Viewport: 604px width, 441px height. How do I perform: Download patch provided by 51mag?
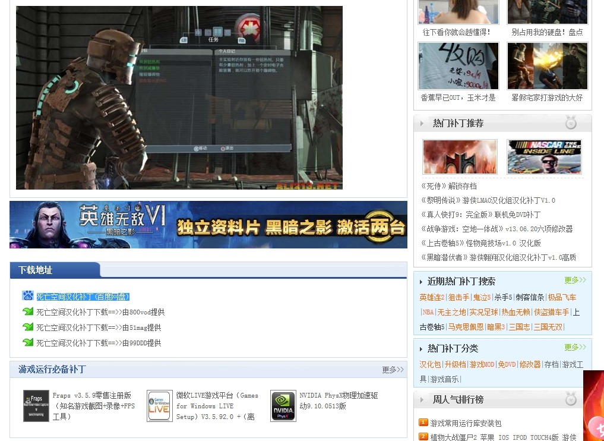(99, 327)
